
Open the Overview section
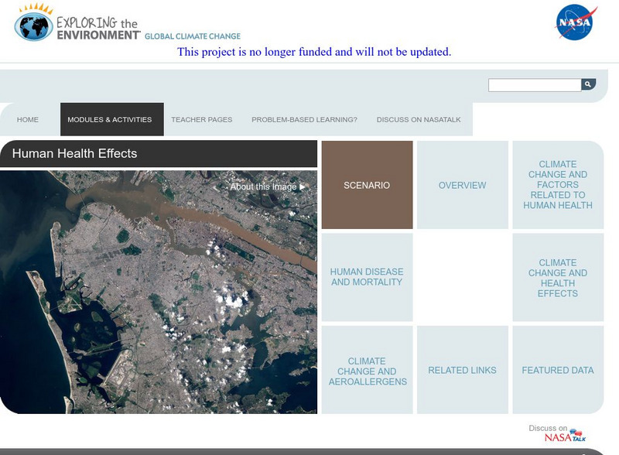[463, 185]
